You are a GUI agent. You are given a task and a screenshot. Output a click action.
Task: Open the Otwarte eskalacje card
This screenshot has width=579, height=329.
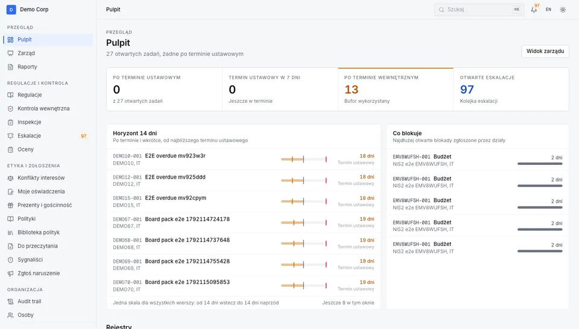click(511, 89)
